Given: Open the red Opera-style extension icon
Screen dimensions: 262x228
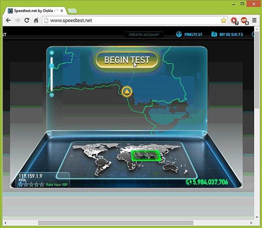Looking at the screenshot, I should [x=234, y=21].
